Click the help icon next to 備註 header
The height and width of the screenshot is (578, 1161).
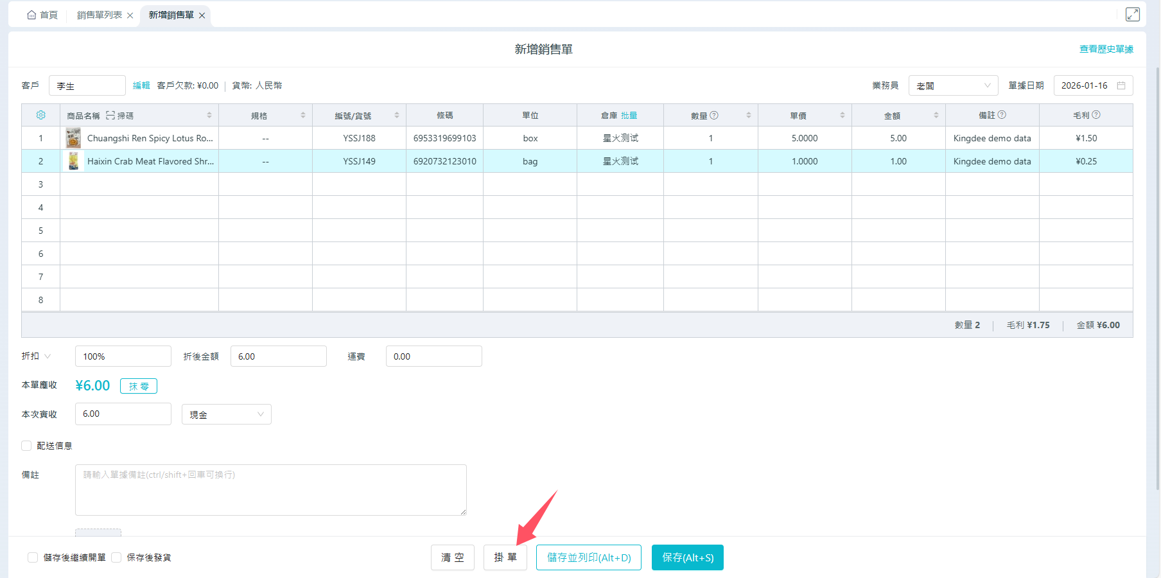(x=1002, y=115)
